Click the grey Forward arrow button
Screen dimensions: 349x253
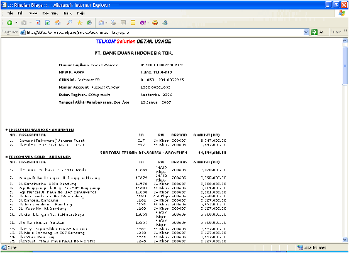click(24, 23)
